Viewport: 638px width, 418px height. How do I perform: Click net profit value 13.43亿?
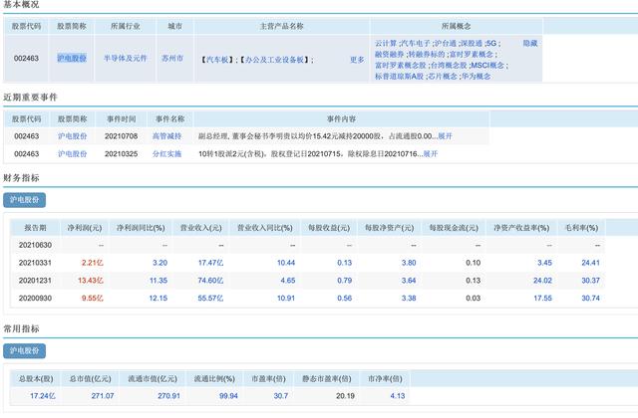pos(91,281)
